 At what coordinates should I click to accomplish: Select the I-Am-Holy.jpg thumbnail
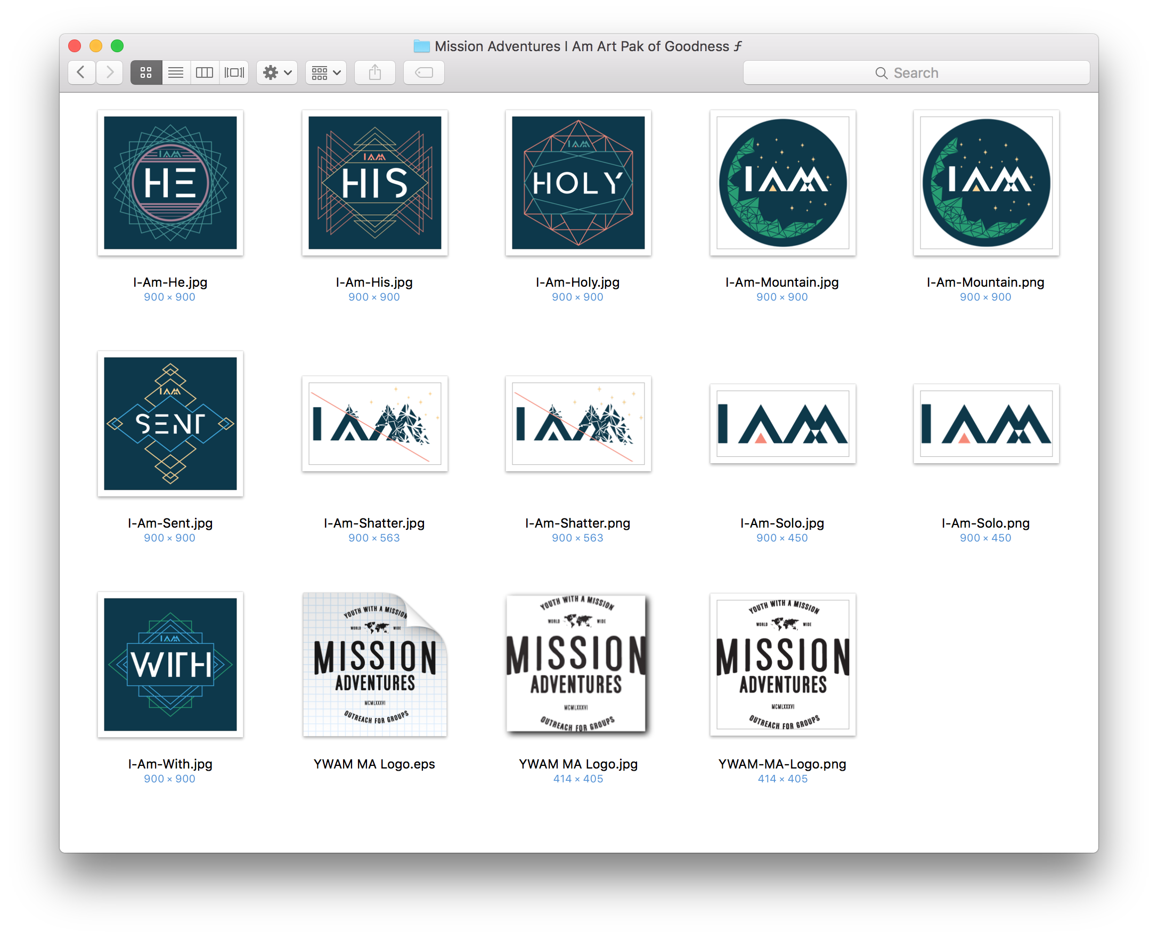pyautogui.click(x=577, y=183)
